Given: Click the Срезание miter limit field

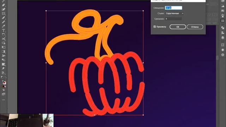Looking at the screenshot, I should [x=173, y=19].
